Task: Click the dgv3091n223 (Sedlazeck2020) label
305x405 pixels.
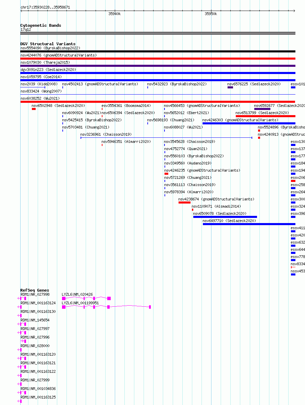Action: (x=48, y=70)
